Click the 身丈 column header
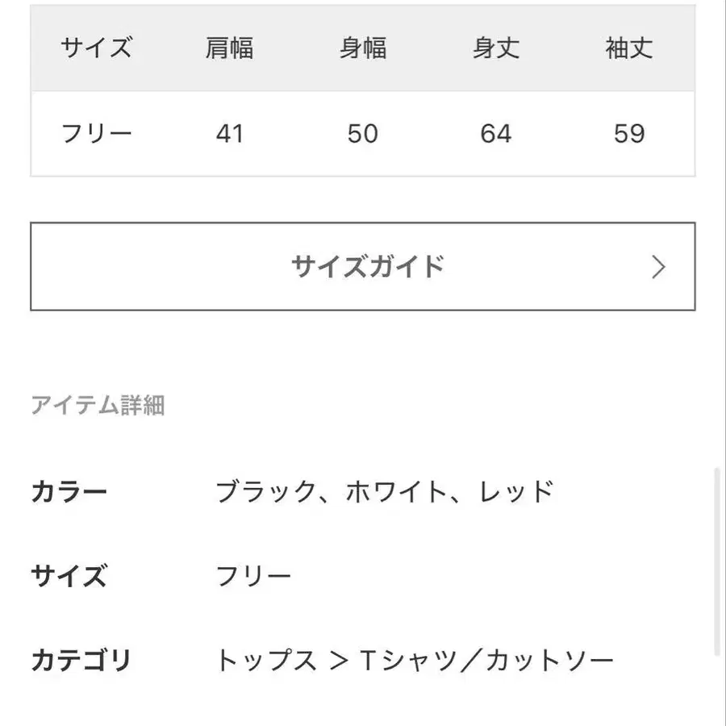Screen dimensions: 726x726 point(496,48)
